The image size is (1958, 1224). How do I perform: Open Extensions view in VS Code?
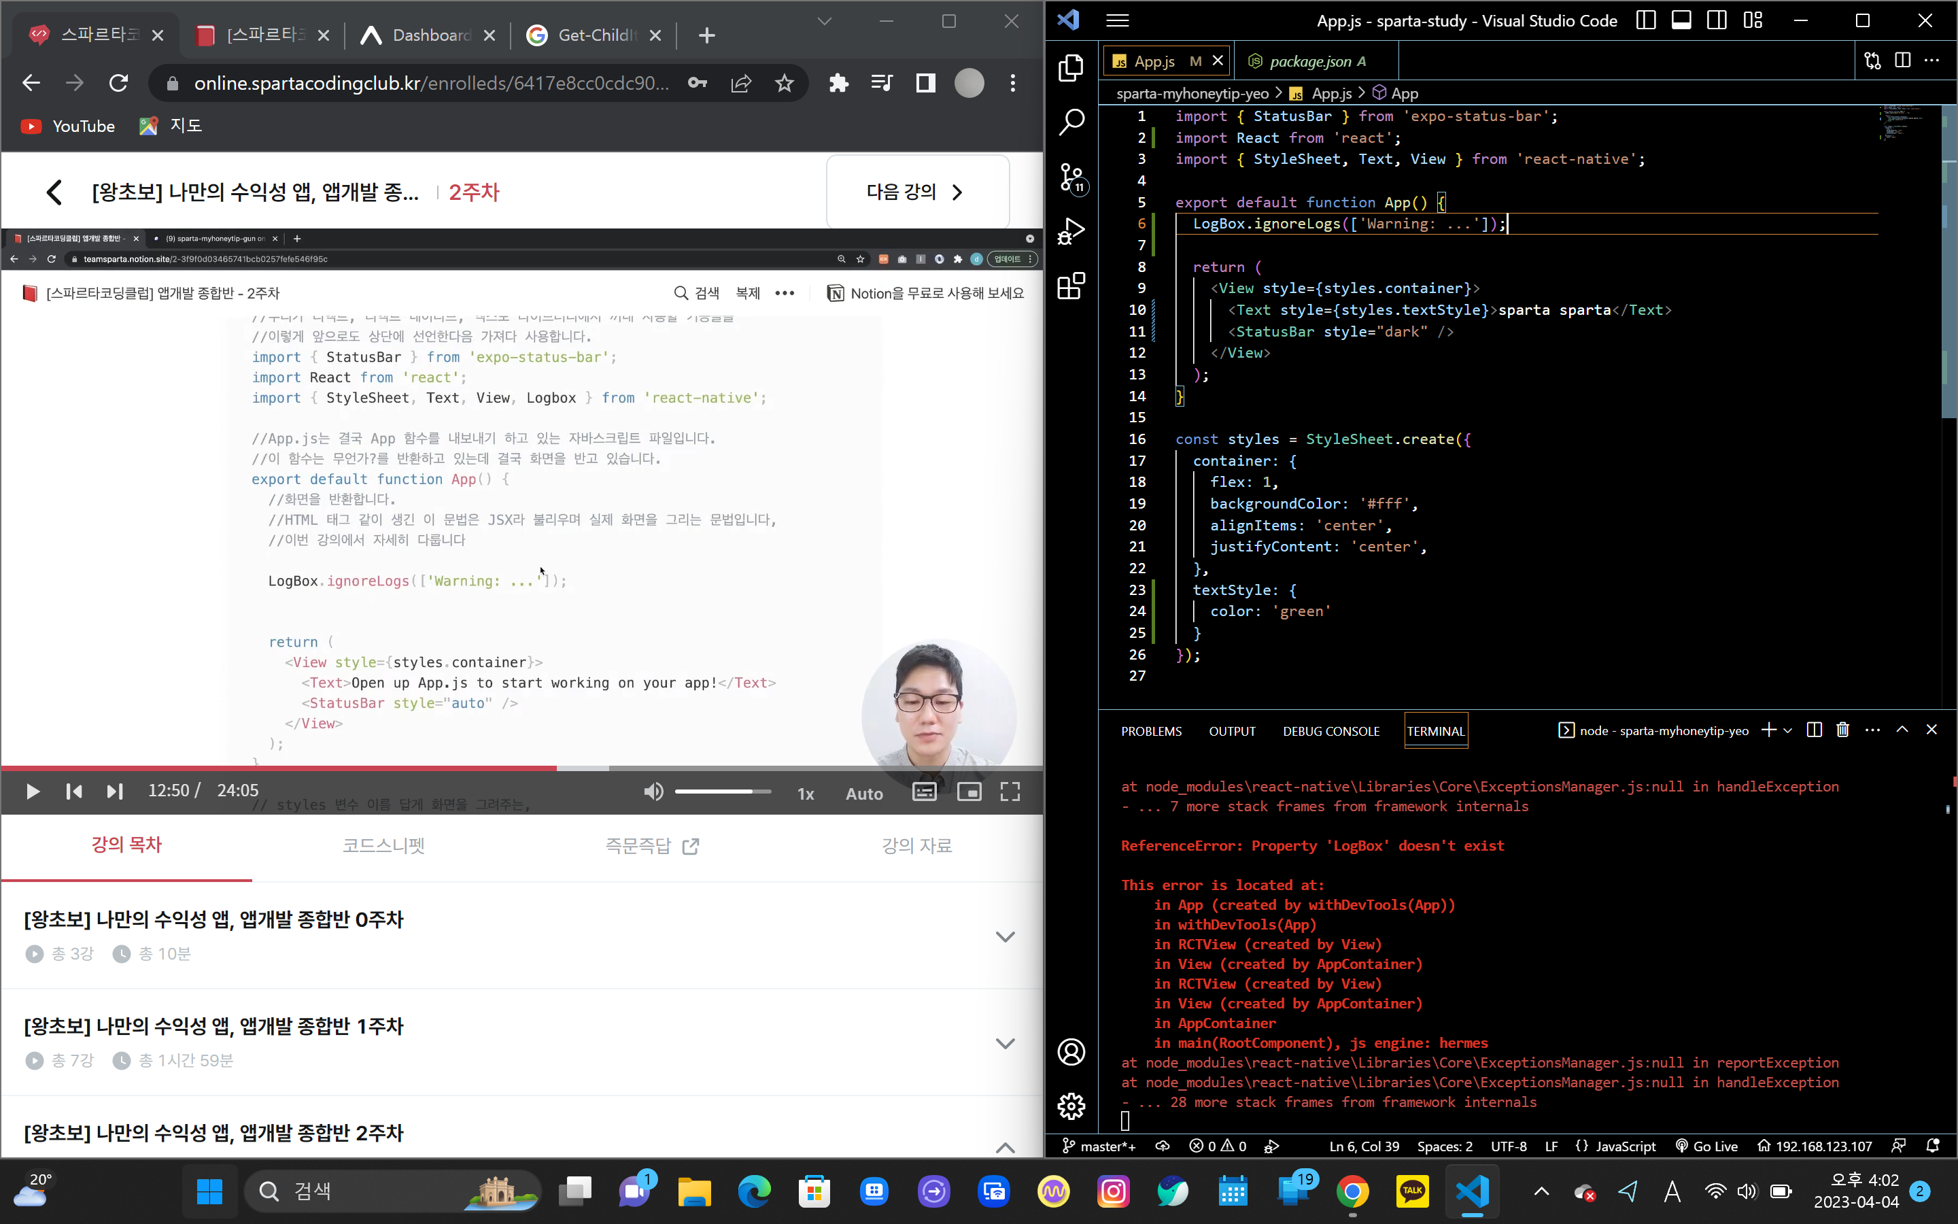tap(1071, 286)
